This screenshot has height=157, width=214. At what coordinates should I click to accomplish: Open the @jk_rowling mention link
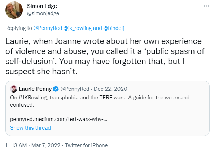78,28
